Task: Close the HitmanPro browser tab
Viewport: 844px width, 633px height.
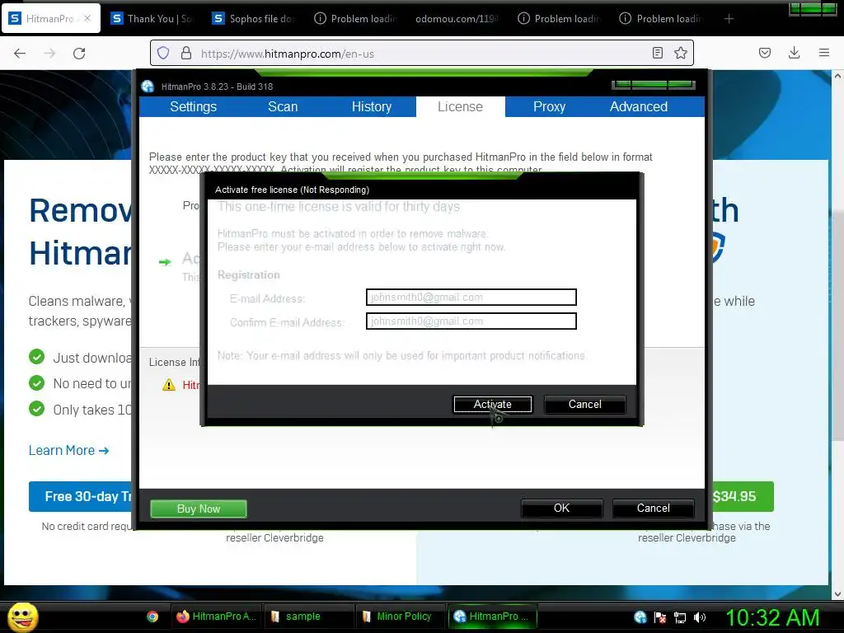Action: point(87,18)
